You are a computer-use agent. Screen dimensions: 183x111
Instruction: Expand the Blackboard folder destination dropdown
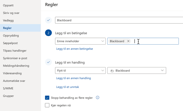pos(137,71)
